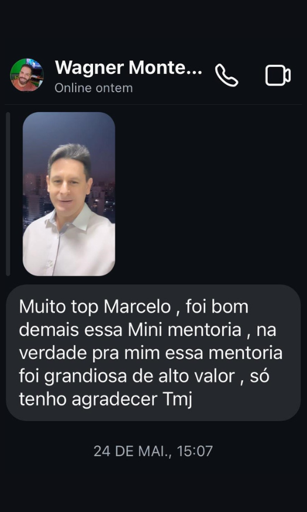Image resolution: width=307 pixels, height=512 pixels.
Task: Tap the 'Online ontem' status text
Action: pos(94,88)
